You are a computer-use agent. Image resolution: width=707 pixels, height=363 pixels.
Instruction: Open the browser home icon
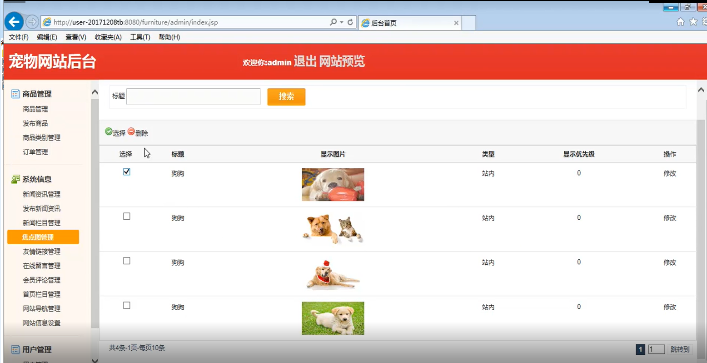pyautogui.click(x=681, y=21)
